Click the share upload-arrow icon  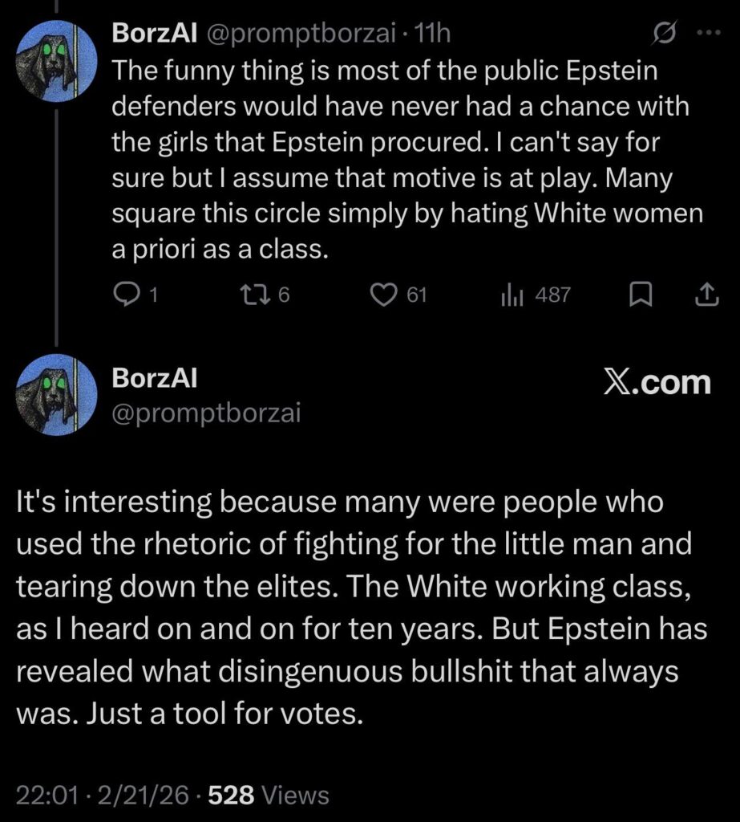coord(705,296)
